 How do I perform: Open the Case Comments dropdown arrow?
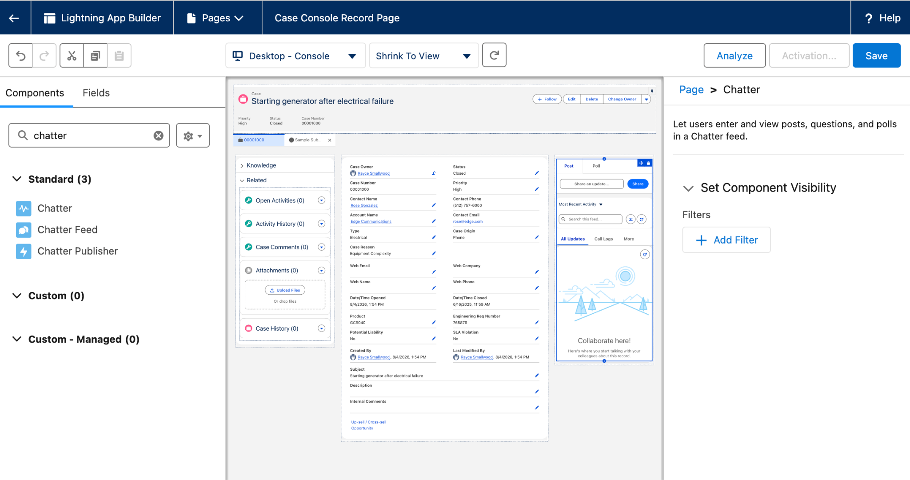coord(322,247)
